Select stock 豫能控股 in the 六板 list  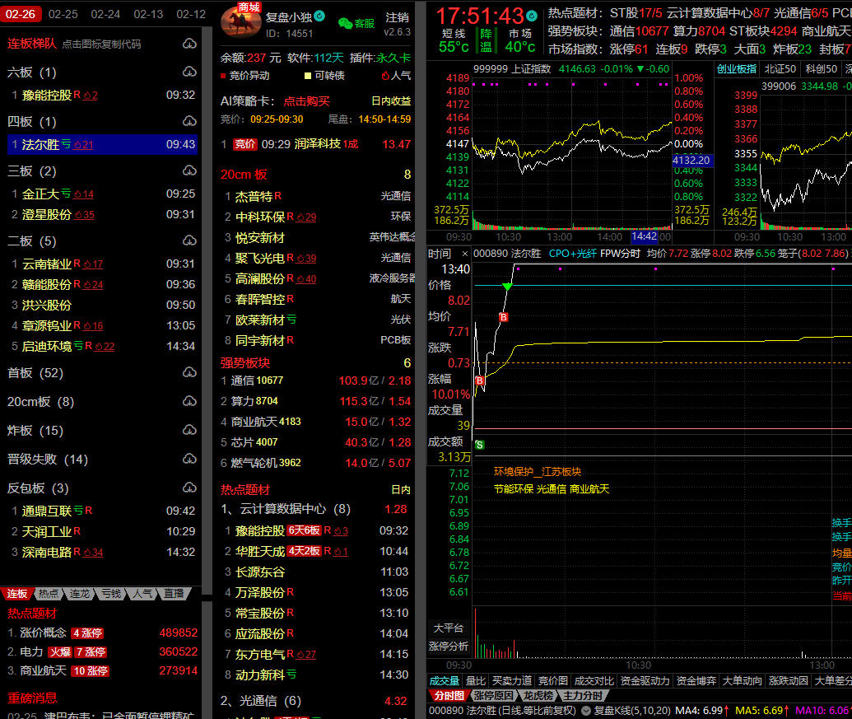46,96
